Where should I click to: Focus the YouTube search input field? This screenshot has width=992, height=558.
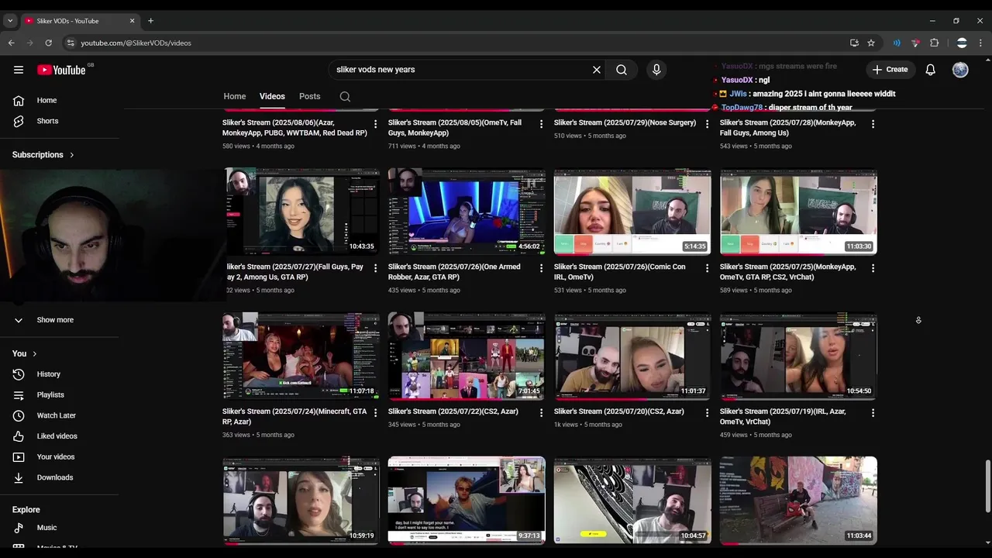tap(461, 70)
